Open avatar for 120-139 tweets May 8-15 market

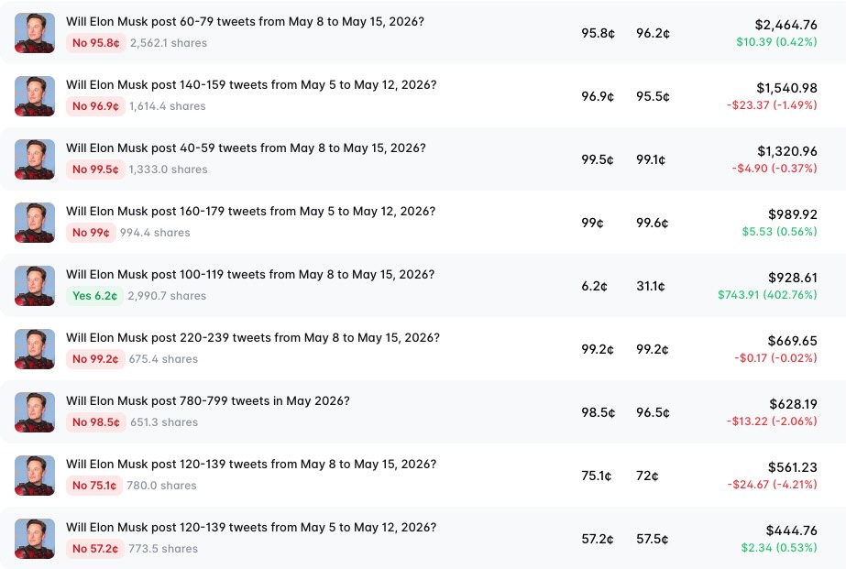pyautogui.click(x=35, y=476)
